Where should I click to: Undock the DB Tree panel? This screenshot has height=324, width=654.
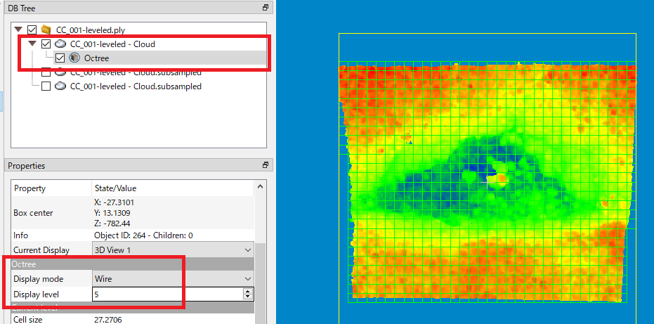pos(266,8)
